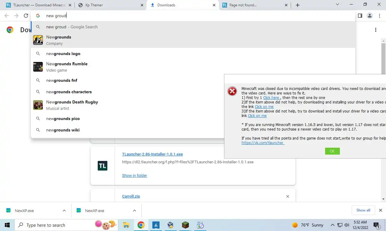
Task: Open the Carroll.zip download link
Action: 131,196
